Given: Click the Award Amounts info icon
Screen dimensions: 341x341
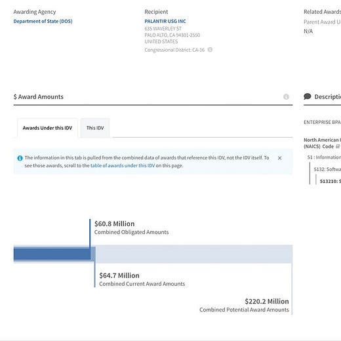Looking at the screenshot, I should (x=286, y=96).
